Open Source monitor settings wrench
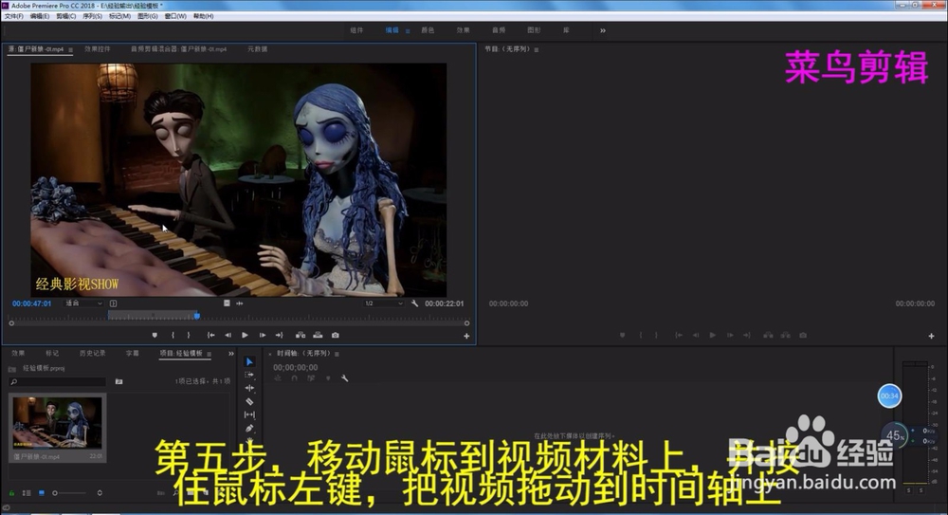Image resolution: width=948 pixels, height=515 pixels. 415,303
